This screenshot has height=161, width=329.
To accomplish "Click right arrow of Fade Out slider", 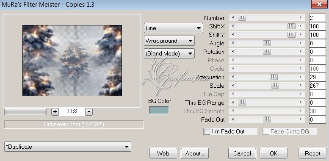I will 301,119.
